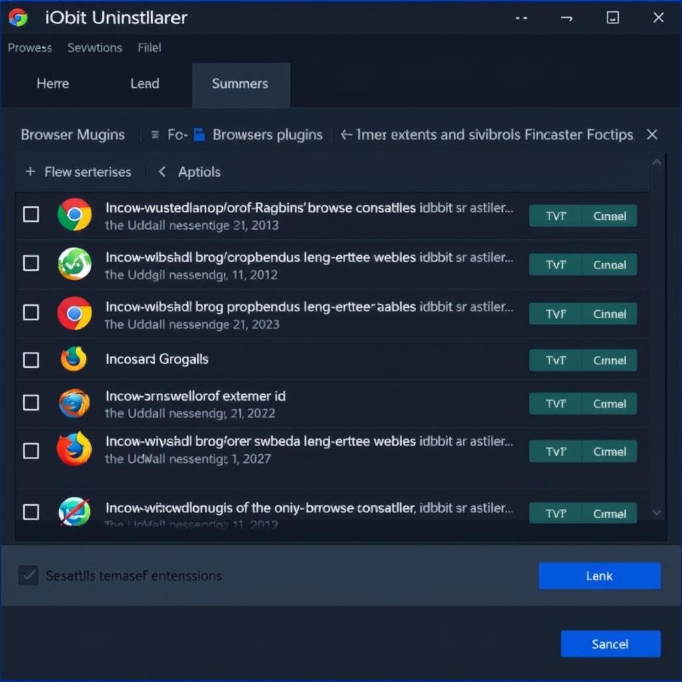Click the Chrome icon in the 21, 2023 row
This screenshot has width=682, height=682.
coord(75,313)
